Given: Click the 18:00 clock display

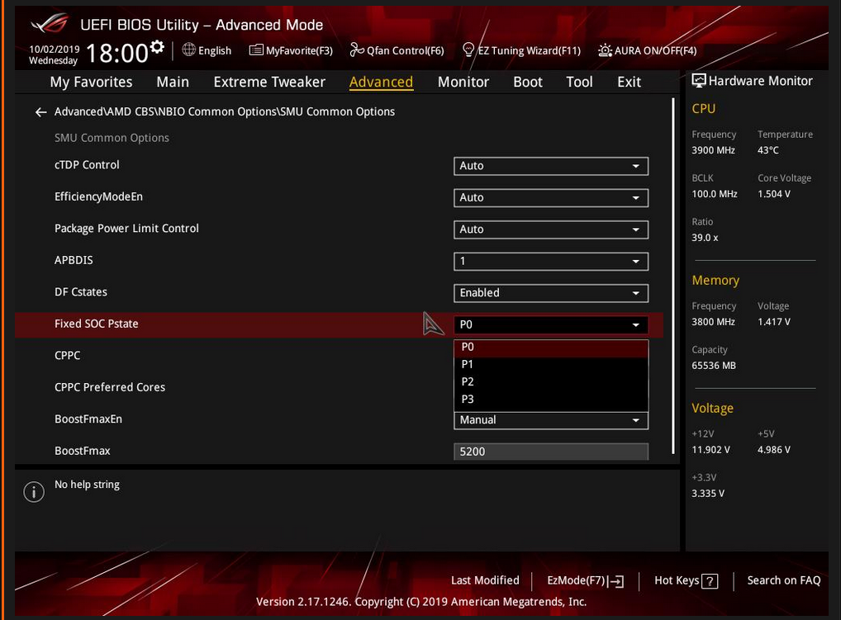Looking at the screenshot, I should (116, 53).
